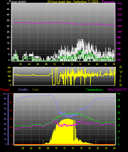Click the Solar legend label
The height and width of the screenshot is (152, 128).
(x=35, y=90)
